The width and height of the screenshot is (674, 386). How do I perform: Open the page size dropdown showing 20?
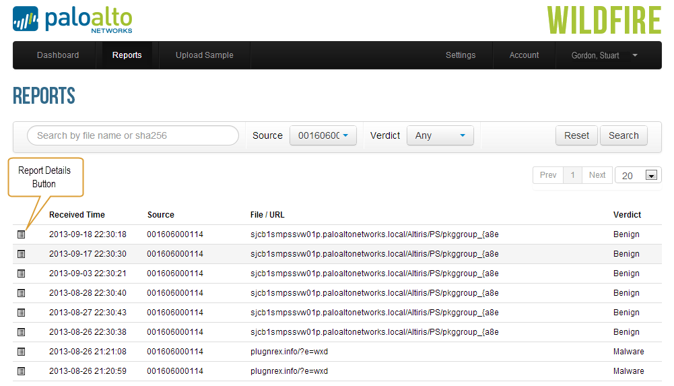[638, 175]
